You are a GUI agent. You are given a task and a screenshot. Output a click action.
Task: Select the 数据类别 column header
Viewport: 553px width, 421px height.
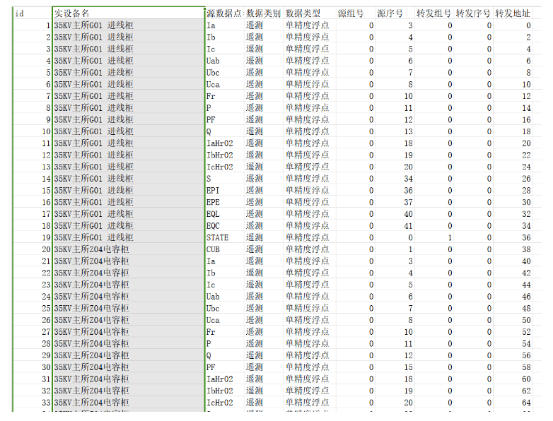click(x=263, y=13)
